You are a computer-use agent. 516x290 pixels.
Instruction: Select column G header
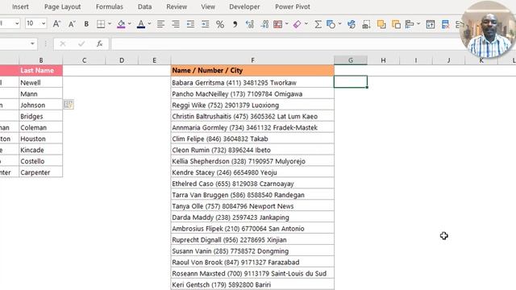coord(351,60)
